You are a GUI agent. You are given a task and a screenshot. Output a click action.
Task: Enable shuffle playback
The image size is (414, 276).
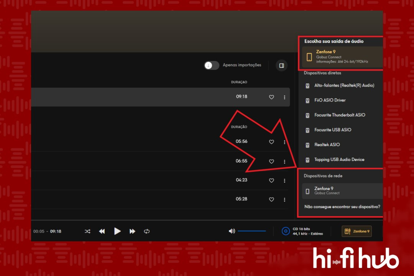(x=87, y=232)
